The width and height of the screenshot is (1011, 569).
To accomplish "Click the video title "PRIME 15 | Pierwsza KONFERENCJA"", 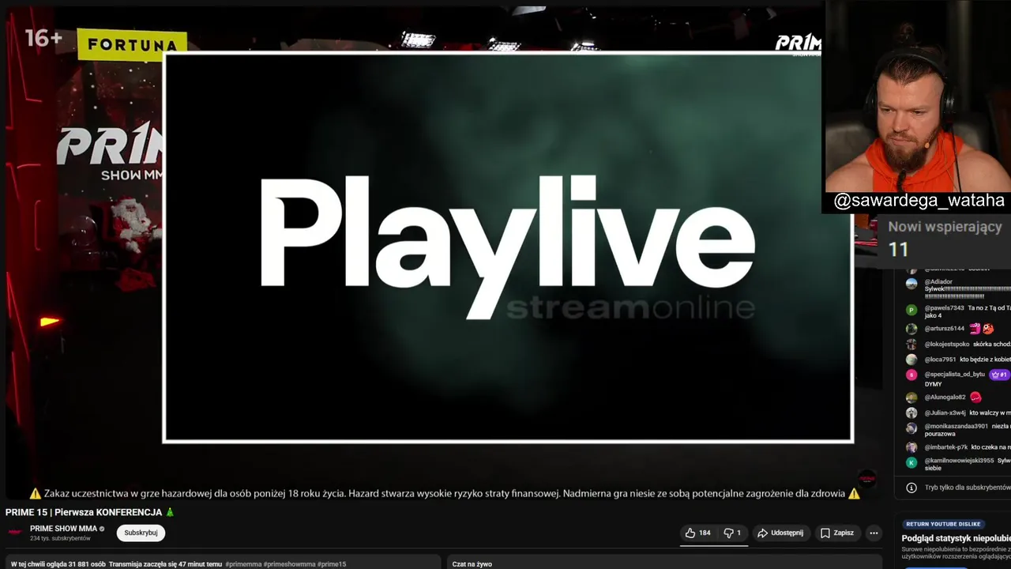I will 84,512.
